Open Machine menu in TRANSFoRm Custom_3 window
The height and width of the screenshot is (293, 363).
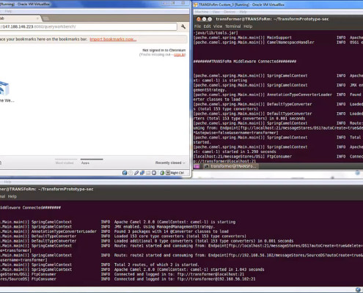coord(202,12)
